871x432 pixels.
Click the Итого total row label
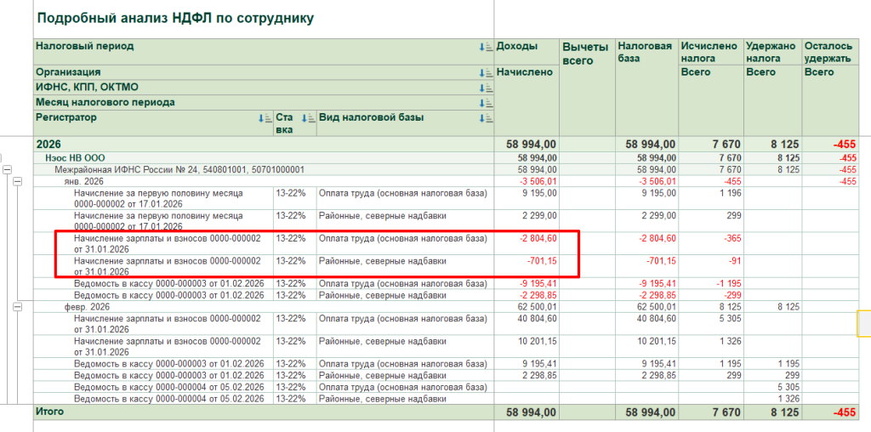coord(49,412)
